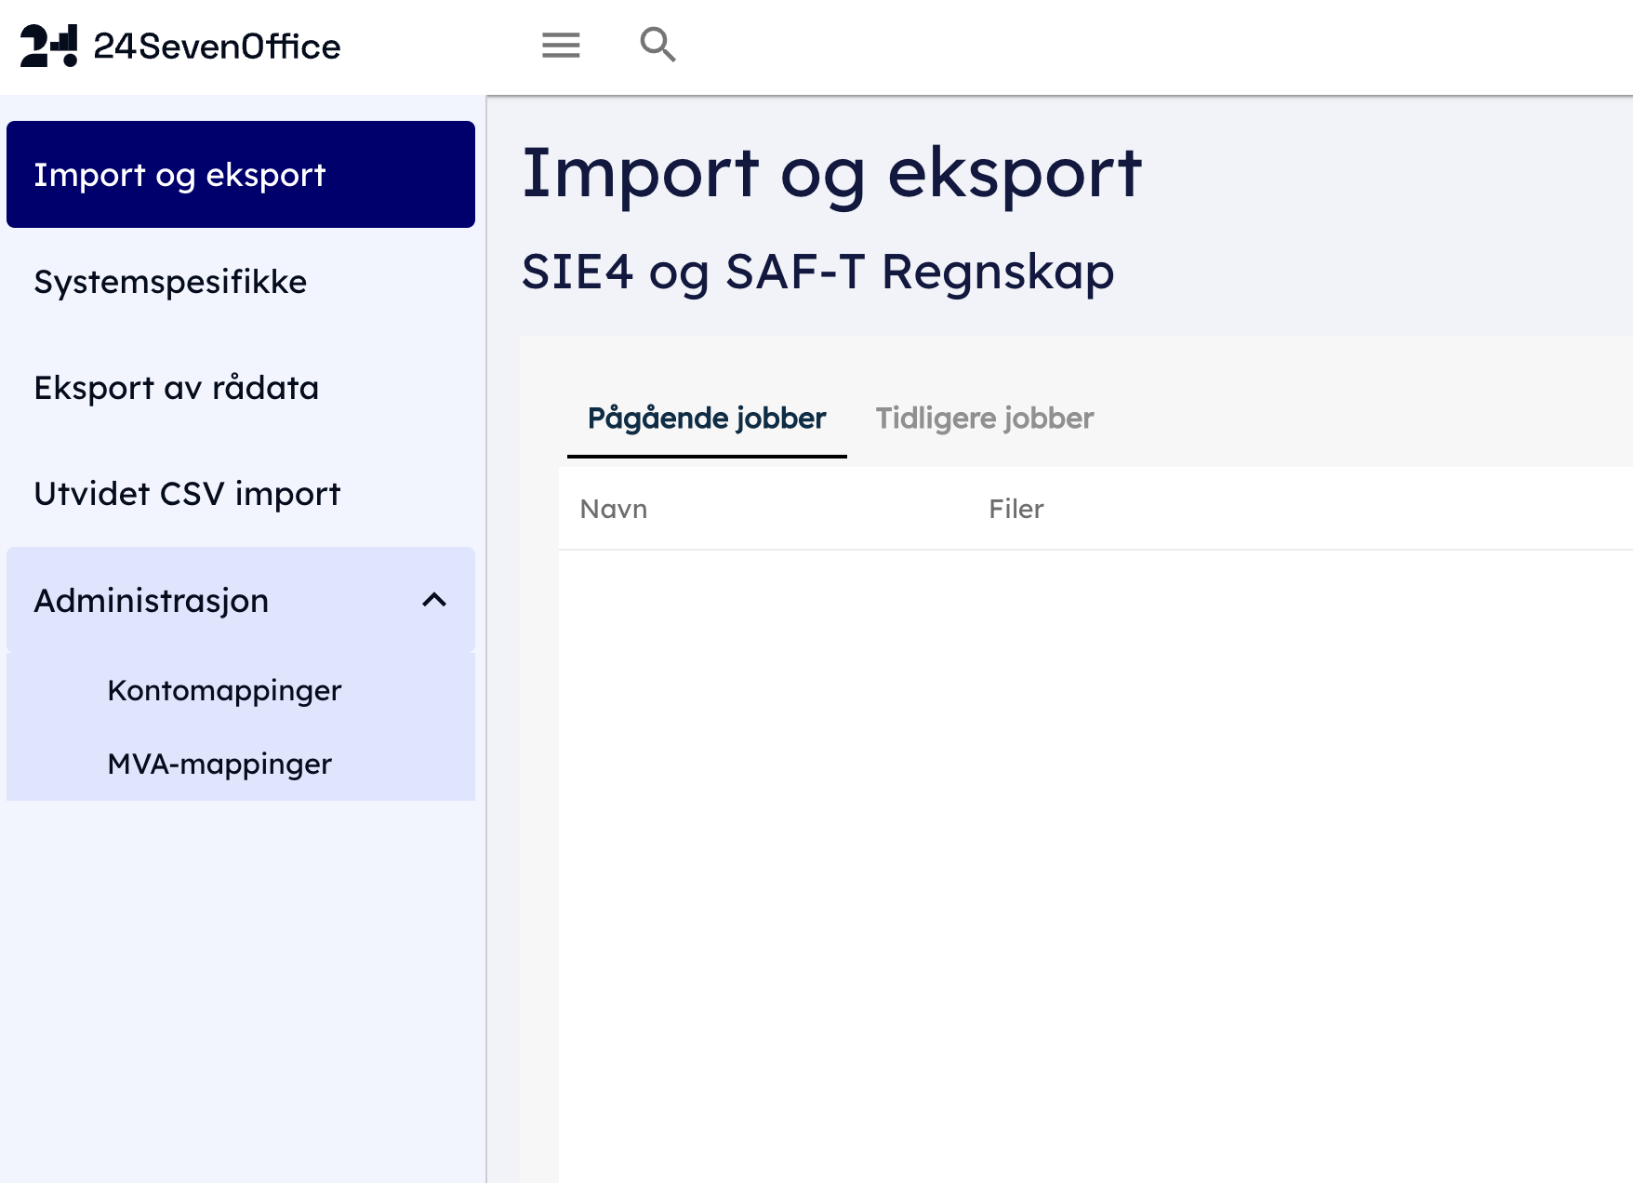Click the 24SevenOffice logo symbol
This screenshot has width=1633, height=1183.
tap(48, 46)
